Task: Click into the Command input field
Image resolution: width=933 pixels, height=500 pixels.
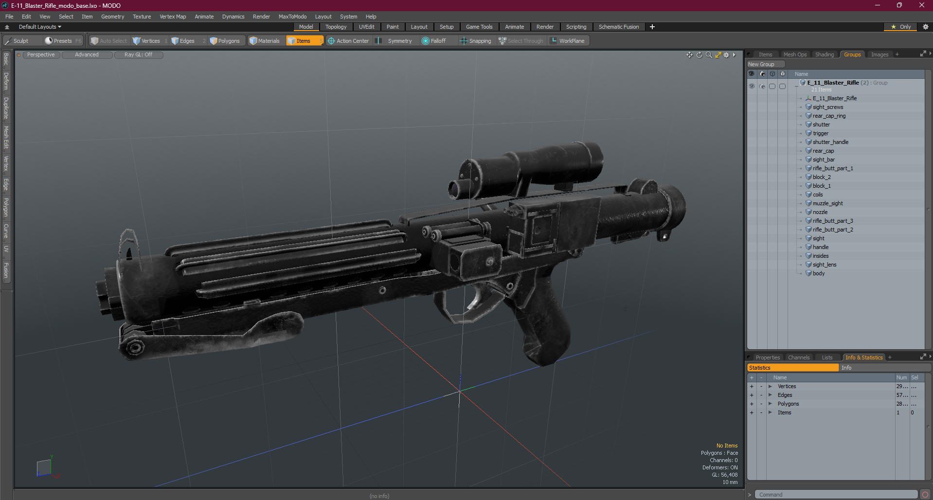Action: click(837, 495)
